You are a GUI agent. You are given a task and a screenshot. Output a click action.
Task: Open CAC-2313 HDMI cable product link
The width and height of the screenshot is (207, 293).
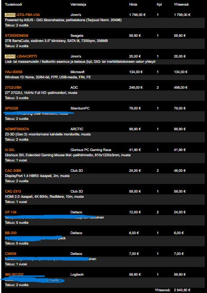[x=13, y=191]
